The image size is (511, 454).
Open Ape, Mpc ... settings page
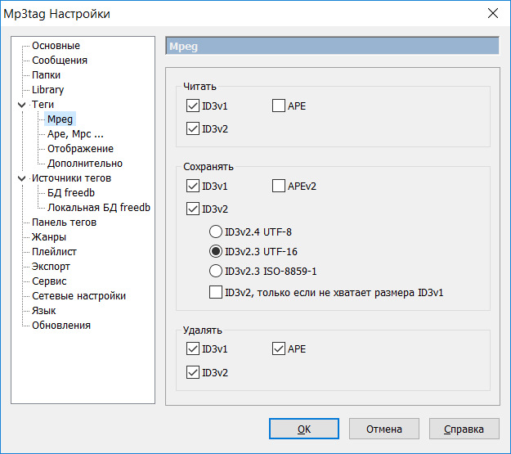[x=75, y=134]
